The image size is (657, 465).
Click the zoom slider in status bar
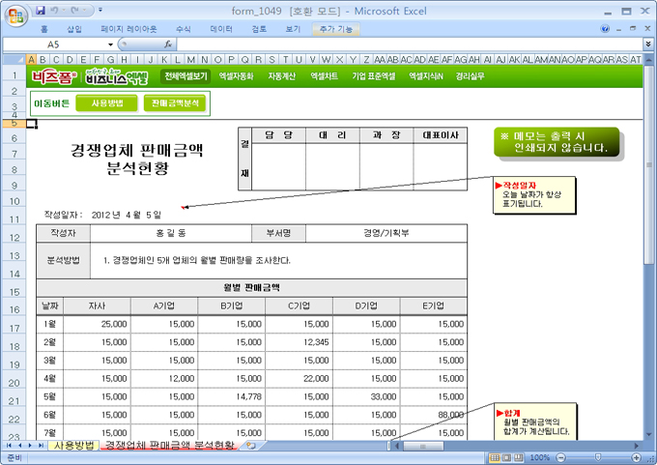coord(596,457)
